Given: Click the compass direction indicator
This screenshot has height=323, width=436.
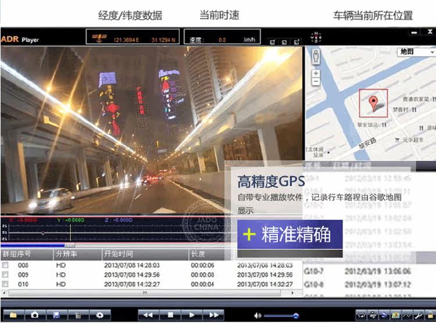Looking at the screenshot, I should pos(315,38).
